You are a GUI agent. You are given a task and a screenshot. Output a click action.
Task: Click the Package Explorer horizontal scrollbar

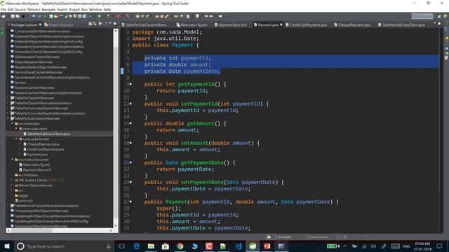click(60, 230)
